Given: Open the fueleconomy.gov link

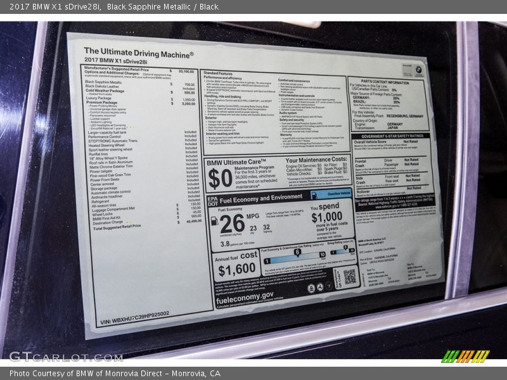Looking at the screenshot, I should pos(245,298).
